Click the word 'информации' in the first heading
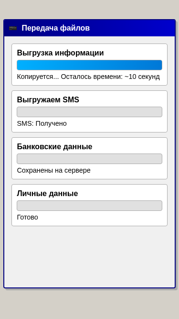 [x=79, y=53]
